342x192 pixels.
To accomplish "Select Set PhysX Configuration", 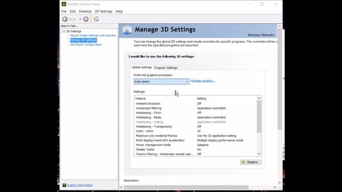I will pos(86,45).
